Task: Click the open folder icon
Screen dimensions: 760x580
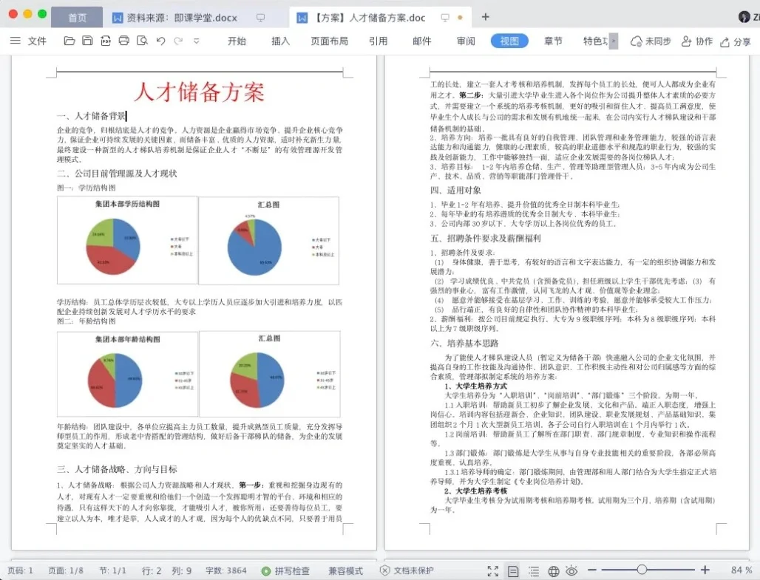Action: click(x=69, y=41)
